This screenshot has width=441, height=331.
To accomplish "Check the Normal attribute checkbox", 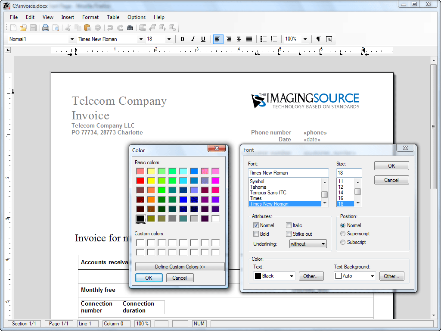I will click(256, 225).
